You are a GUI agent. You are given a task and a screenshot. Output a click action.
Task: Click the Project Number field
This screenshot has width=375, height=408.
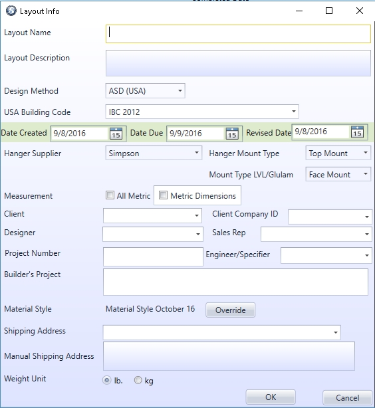point(153,256)
